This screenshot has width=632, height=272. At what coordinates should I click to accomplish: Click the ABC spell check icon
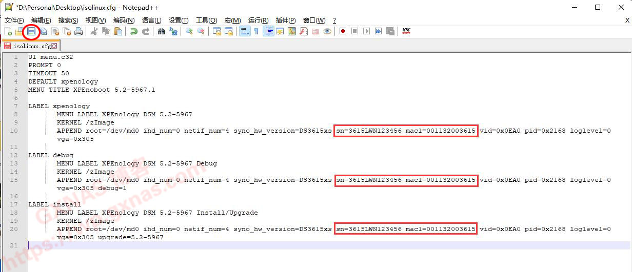click(x=406, y=31)
